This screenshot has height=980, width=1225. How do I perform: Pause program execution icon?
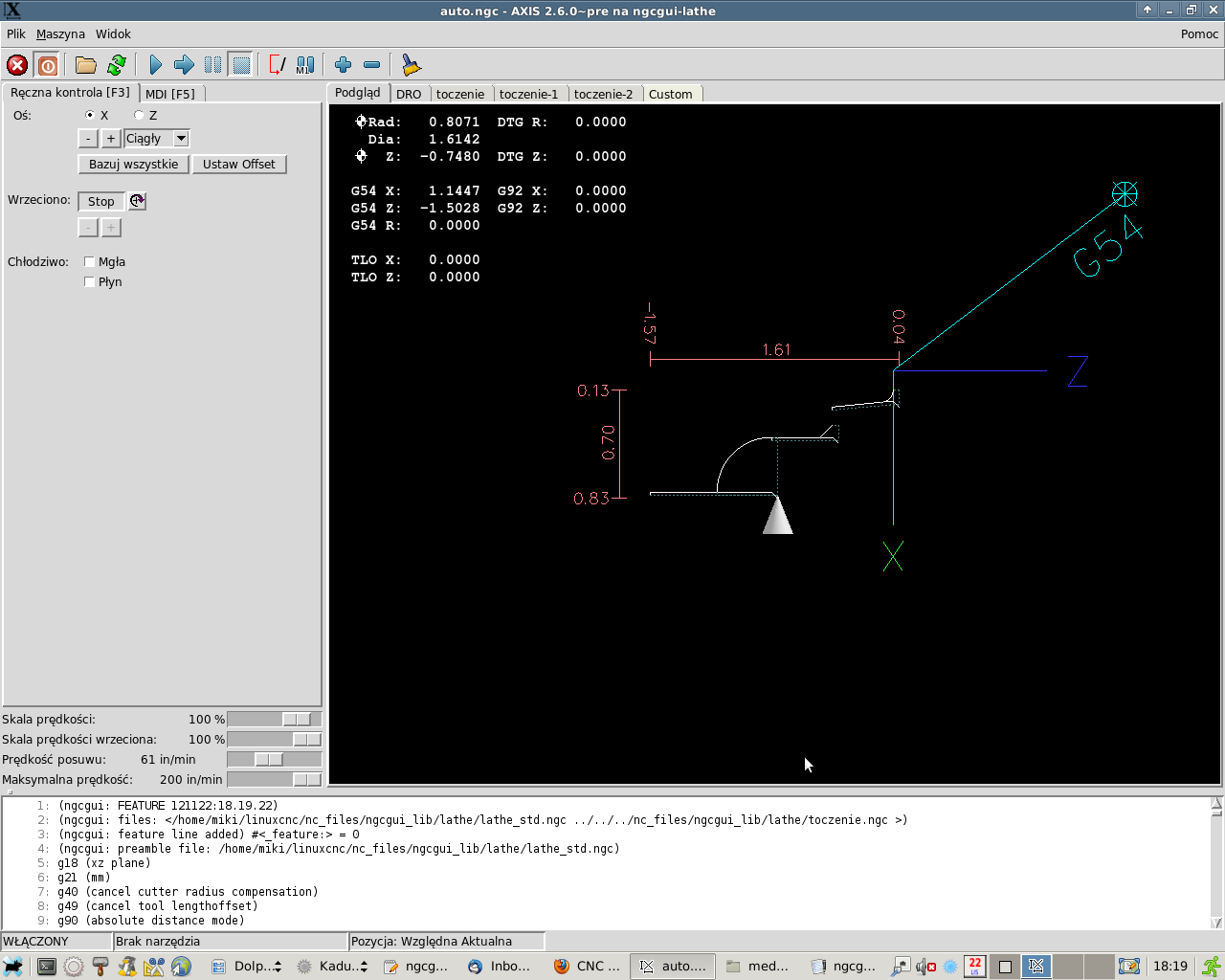(x=212, y=65)
